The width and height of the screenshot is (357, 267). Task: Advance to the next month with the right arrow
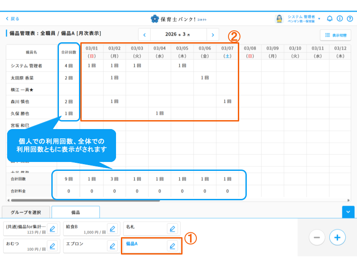[x=213, y=35]
